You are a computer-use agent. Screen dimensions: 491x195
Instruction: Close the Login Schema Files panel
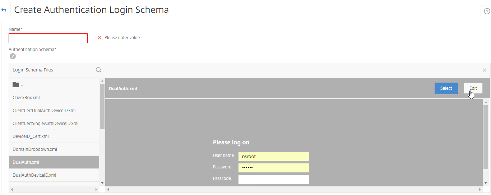point(485,70)
